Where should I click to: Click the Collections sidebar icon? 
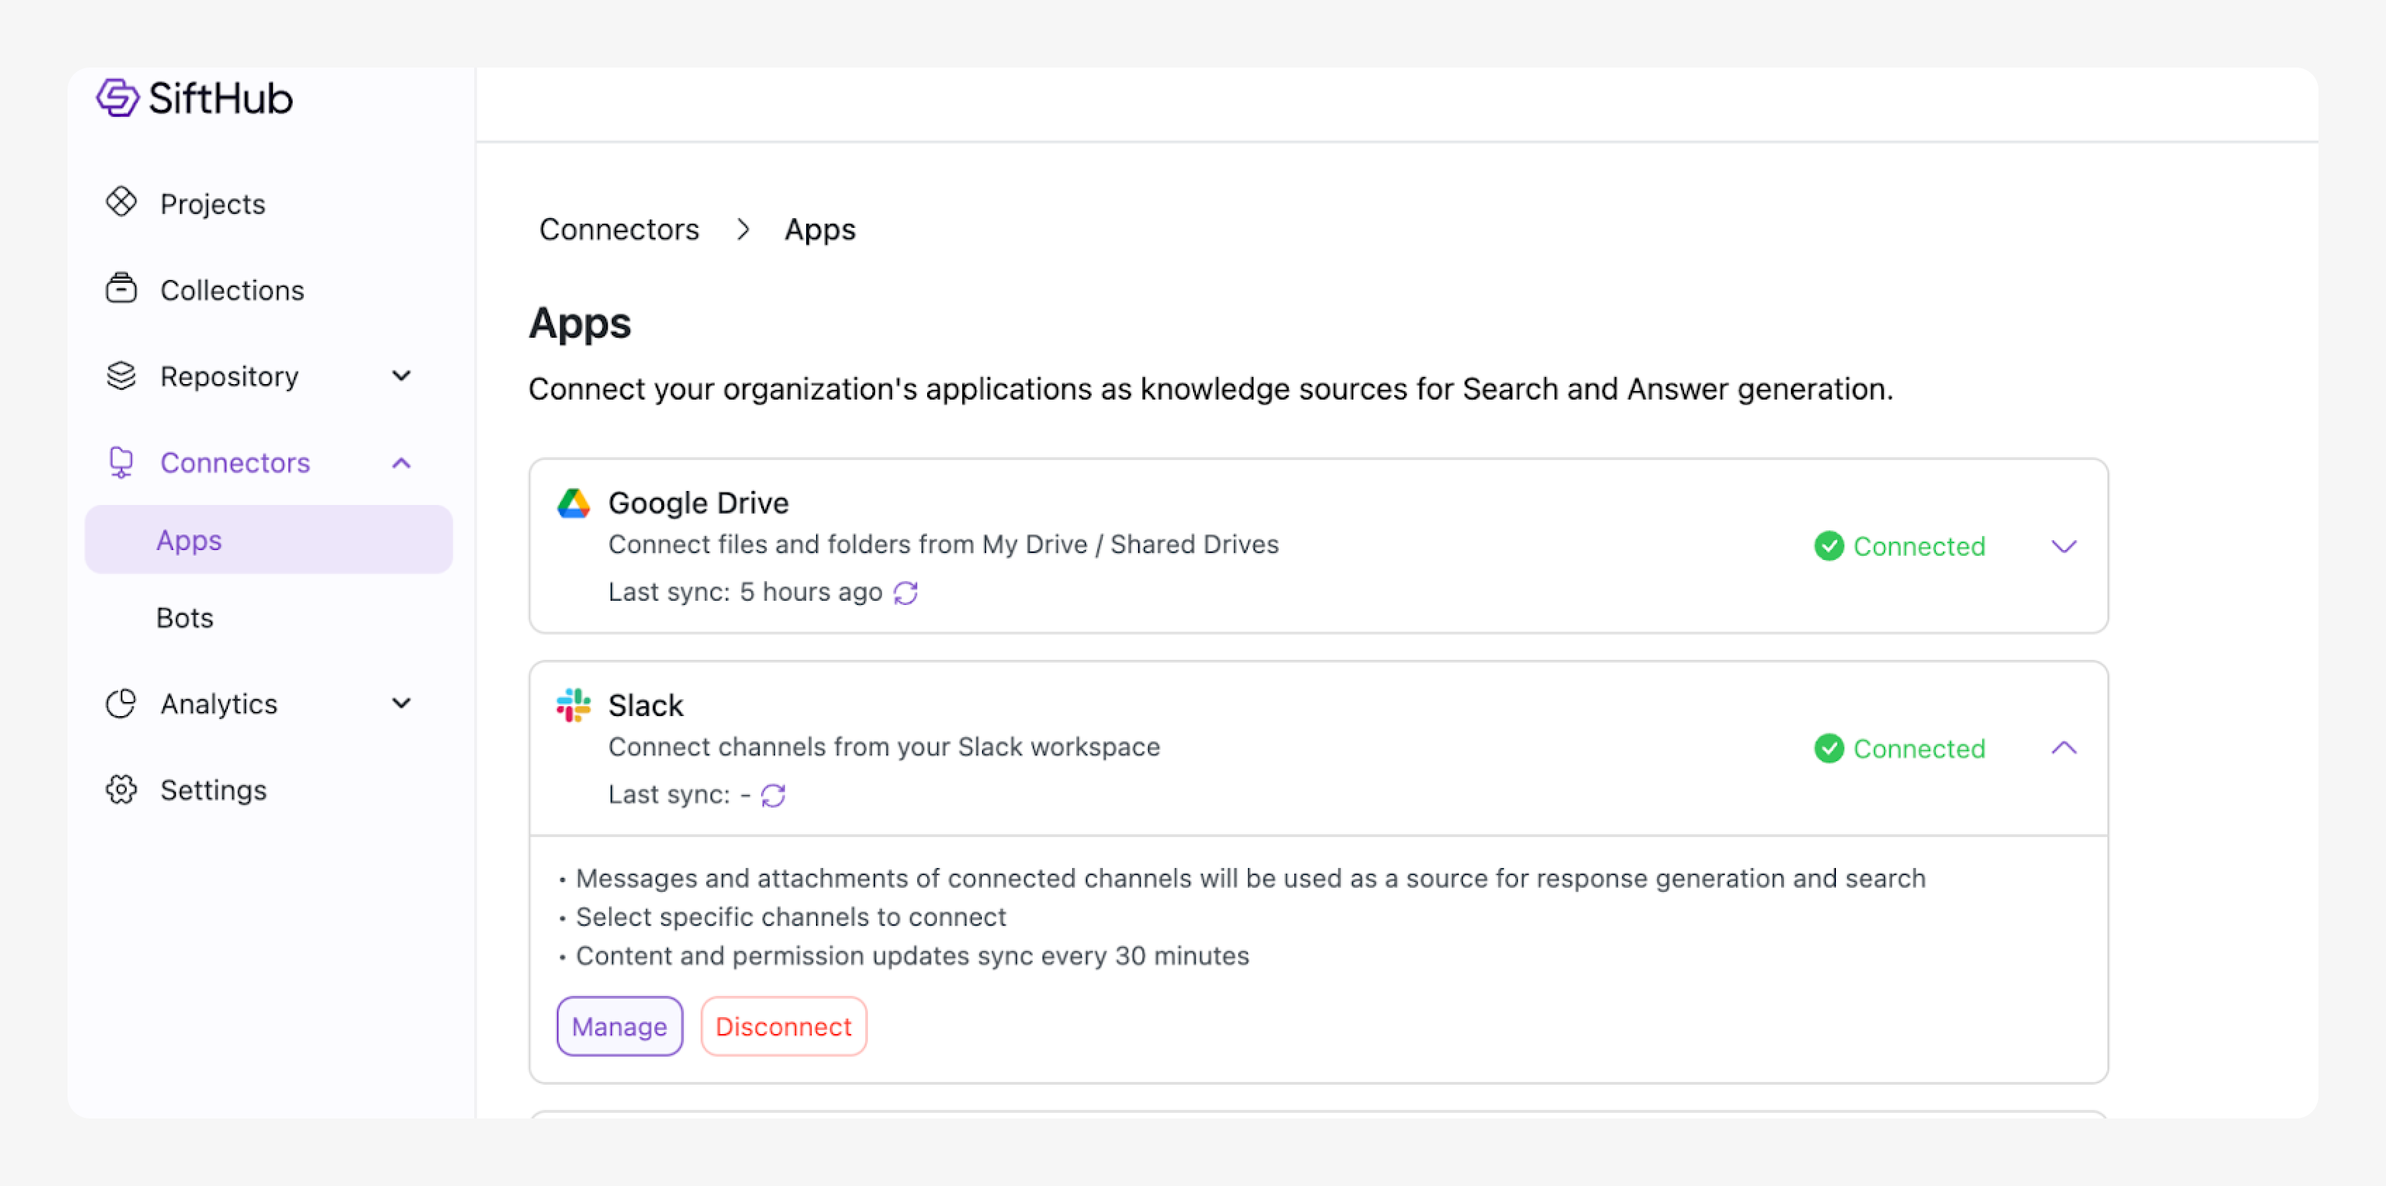(x=121, y=289)
